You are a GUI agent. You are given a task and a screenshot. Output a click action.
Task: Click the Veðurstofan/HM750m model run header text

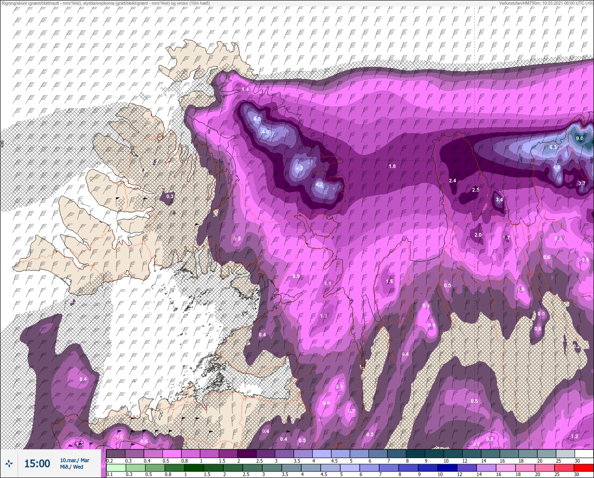(547, 3)
